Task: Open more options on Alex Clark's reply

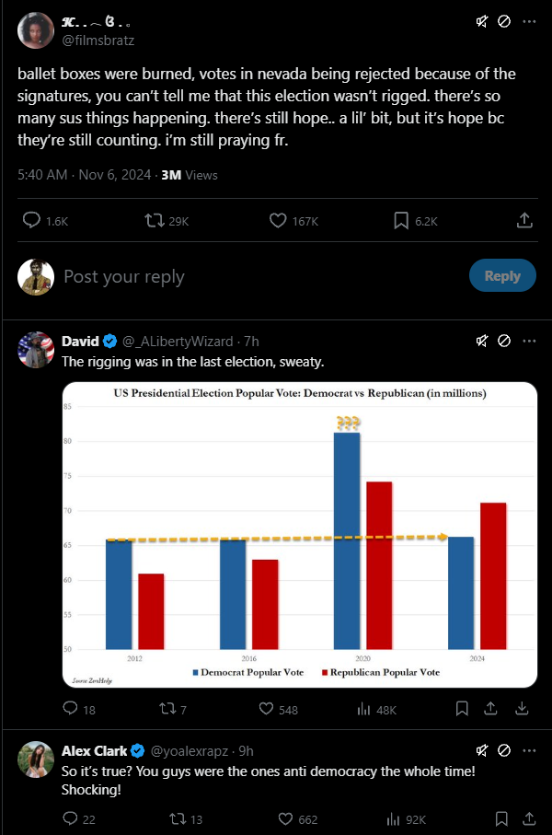Action: tap(529, 750)
